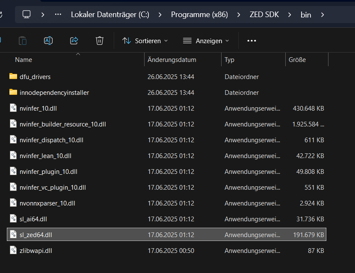355x273 pixels.
Task: Select nvinfer_plugin_10.dll file
Action: pos(166,172)
